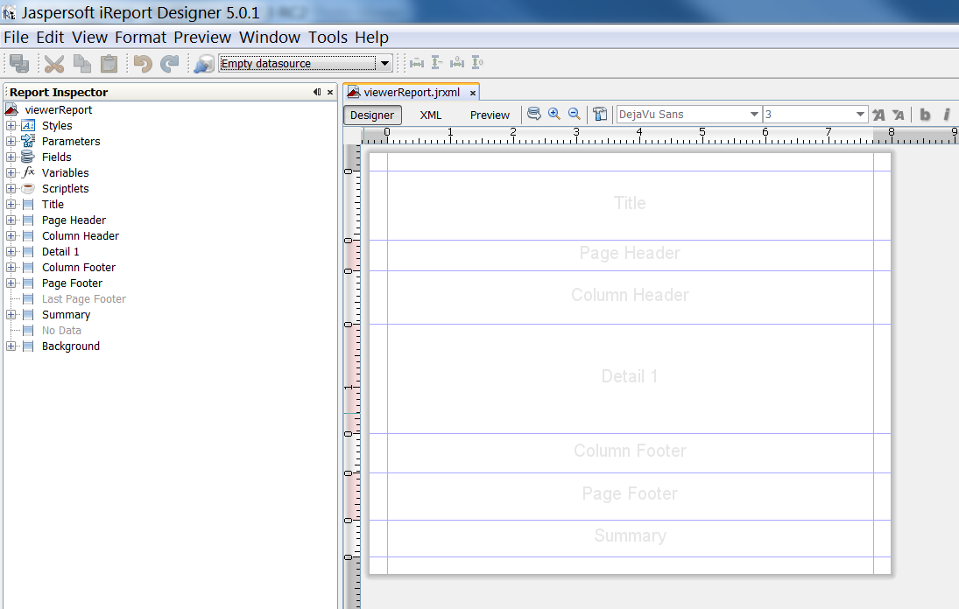
Task: Enable bold text formatting
Action: (x=925, y=115)
